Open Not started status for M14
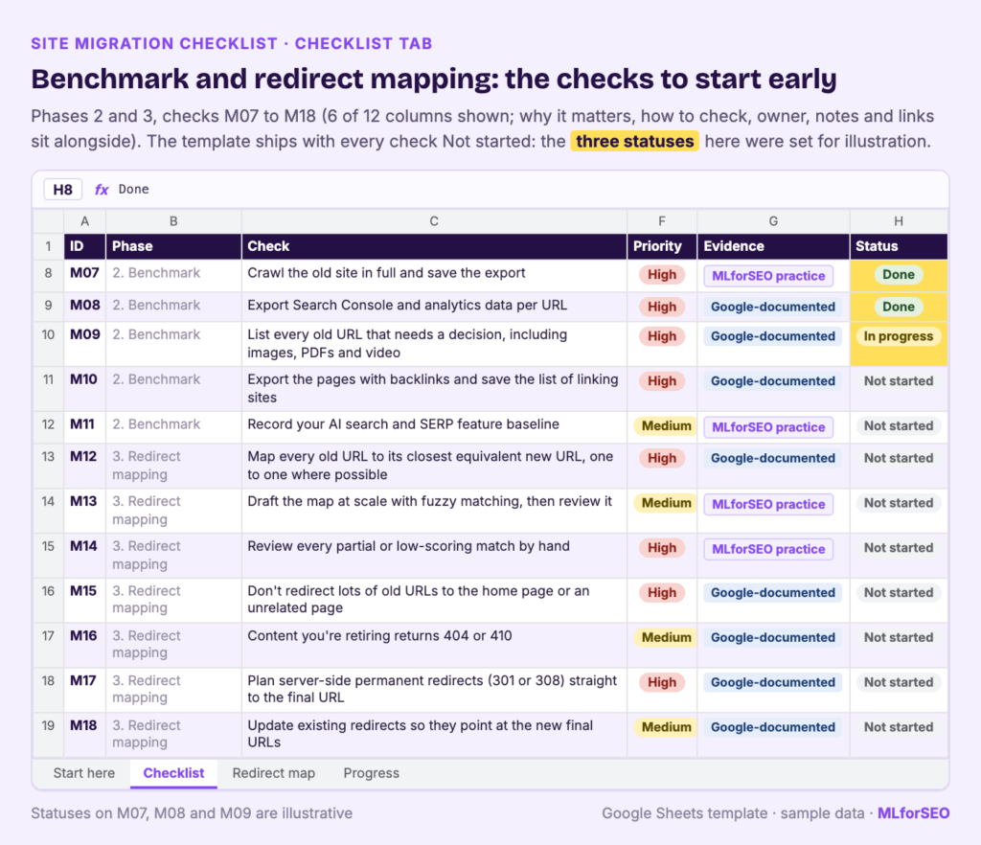This screenshot has width=981, height=845. [899, 549]
